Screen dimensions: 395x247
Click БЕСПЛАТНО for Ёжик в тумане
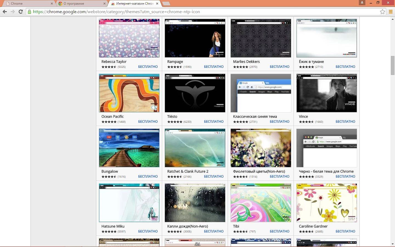[345, 67]
